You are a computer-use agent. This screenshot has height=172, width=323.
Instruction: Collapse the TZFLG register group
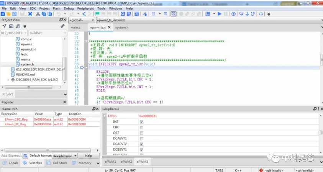coord(105,116)
